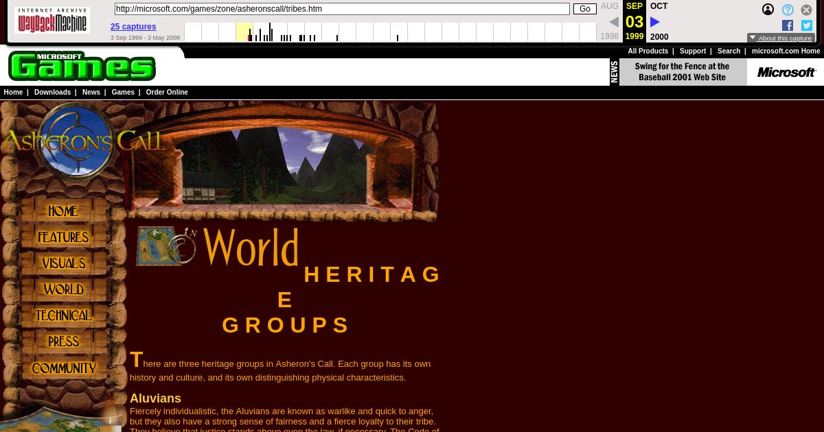Open the Wayback help question mark icon
Viewport: 824px width, 432px height.
(788, 10)
